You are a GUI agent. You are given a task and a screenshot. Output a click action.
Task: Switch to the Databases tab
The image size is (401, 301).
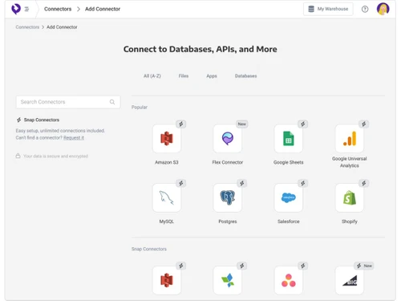tap(245, 76)
